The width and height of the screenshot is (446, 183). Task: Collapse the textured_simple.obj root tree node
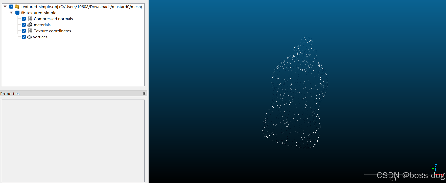click(5, 7)
